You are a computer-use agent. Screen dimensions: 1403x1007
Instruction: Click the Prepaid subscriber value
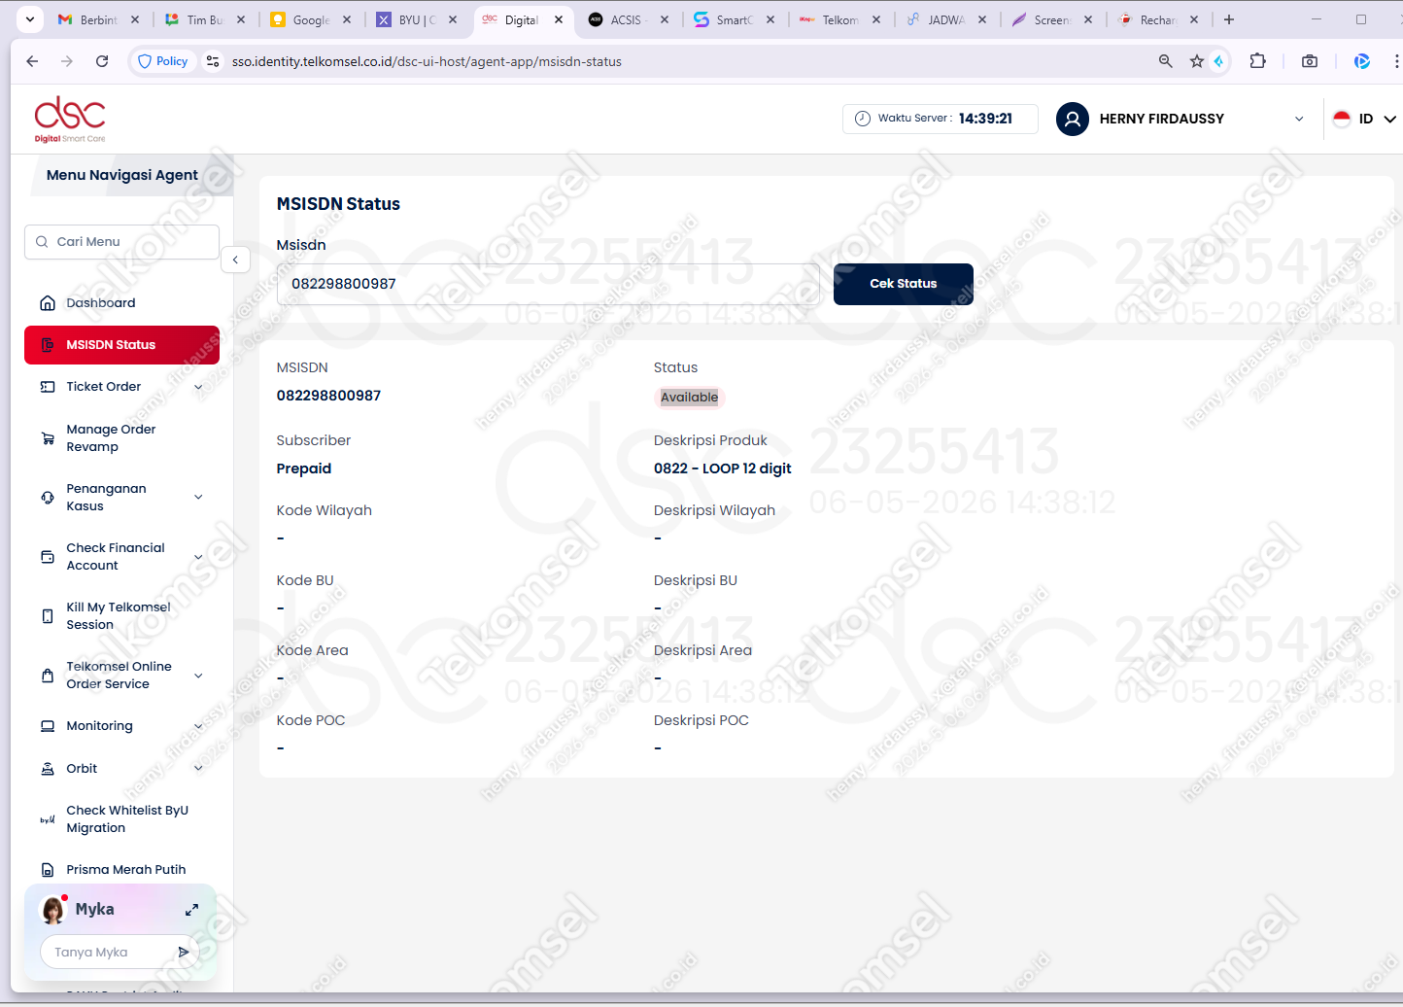(x=304, y=469)
